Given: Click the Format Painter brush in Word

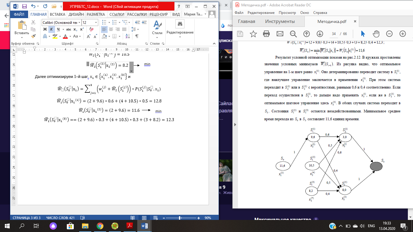Looking at the screenshot, I should point(33,36).
